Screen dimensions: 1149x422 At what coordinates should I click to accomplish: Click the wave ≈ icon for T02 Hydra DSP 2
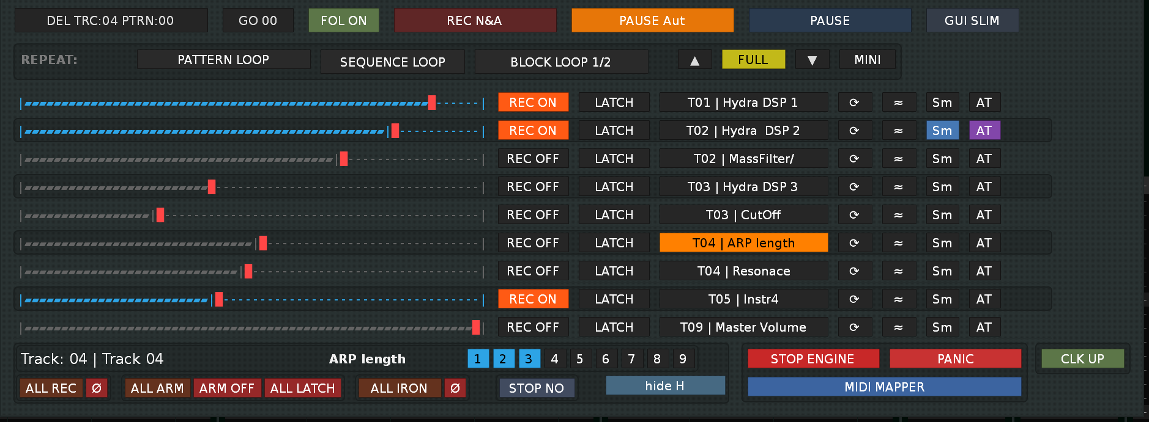[899, 131]
